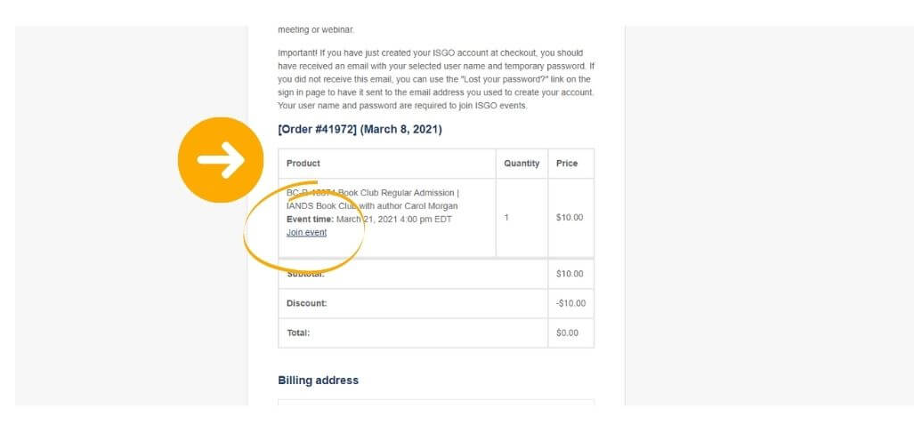
Task: Click the orange right-arrow circle icon
Action: pyautogui.click(x=221, y=159)
